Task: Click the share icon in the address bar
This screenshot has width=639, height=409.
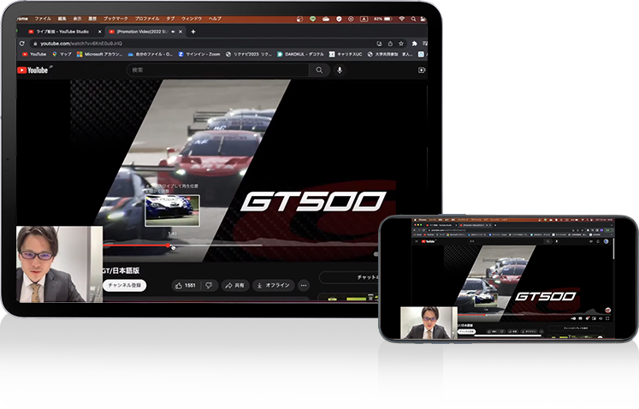Action: (390, 44)
